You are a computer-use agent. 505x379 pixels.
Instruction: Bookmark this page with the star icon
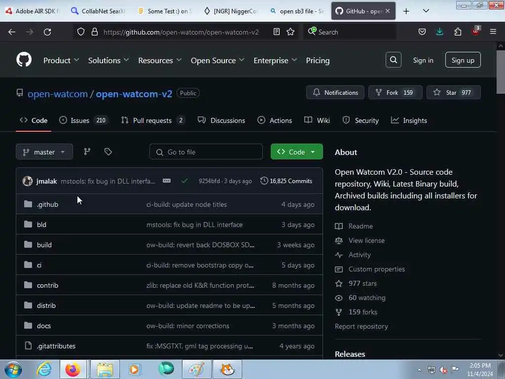[x=290, y=32]
